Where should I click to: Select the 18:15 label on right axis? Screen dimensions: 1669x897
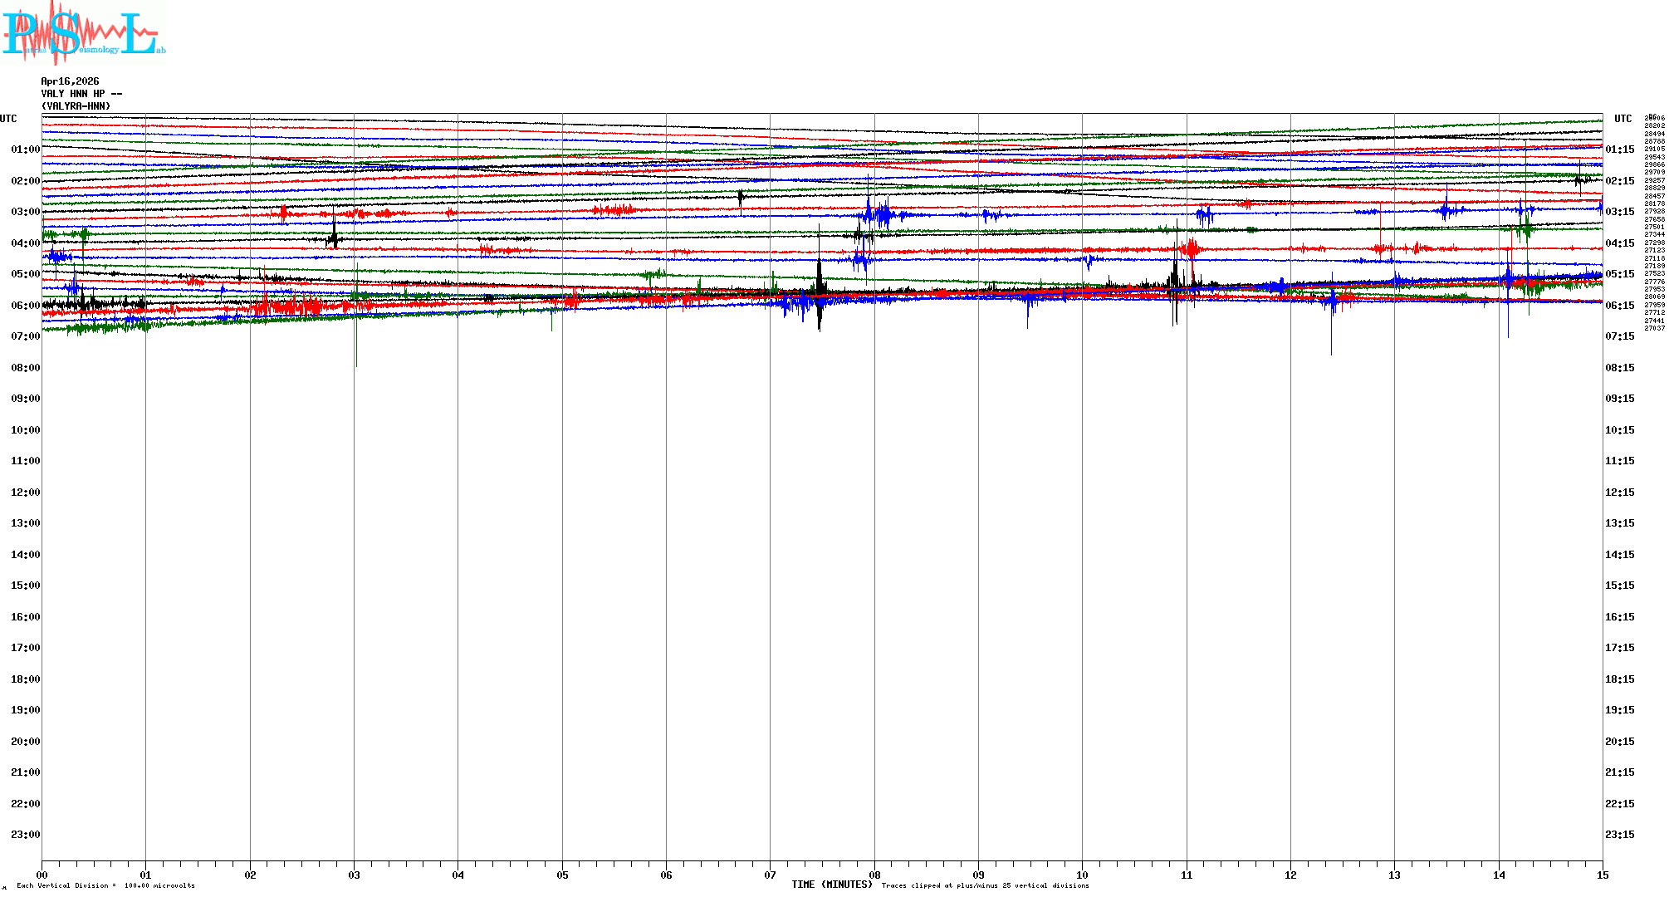tap(1619, 679)
